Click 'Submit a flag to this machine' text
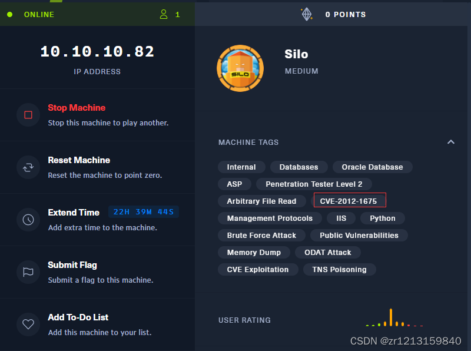 click(x=101, y=280)
